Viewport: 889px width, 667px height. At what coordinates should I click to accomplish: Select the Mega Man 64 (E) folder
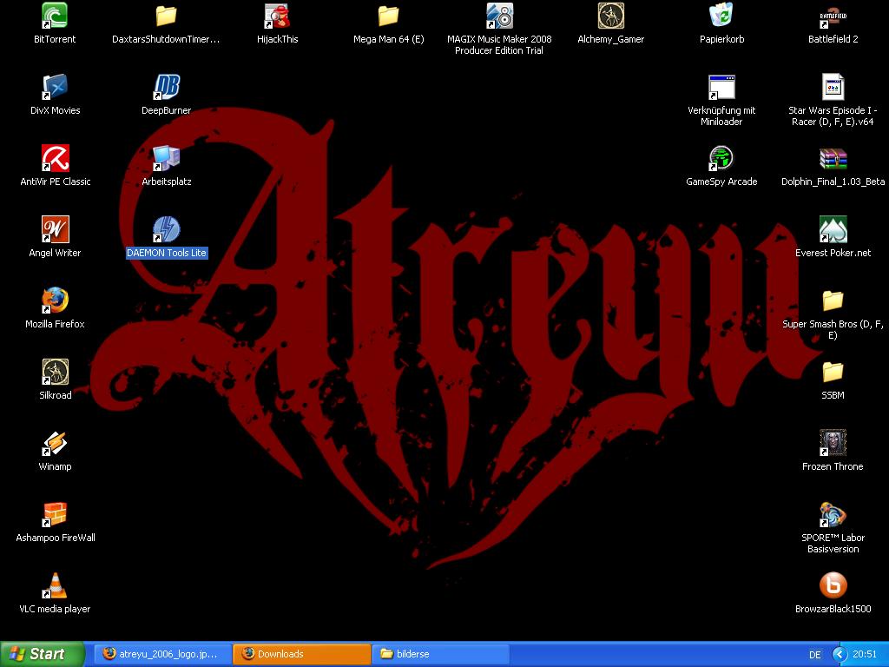point(388,17)
